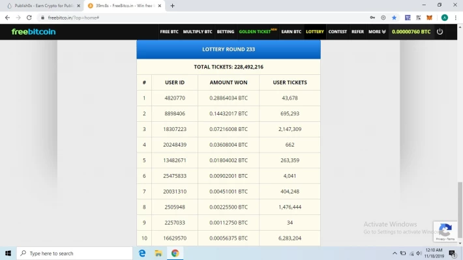Click the page vertical scrollbar thumb

[460, 210]
